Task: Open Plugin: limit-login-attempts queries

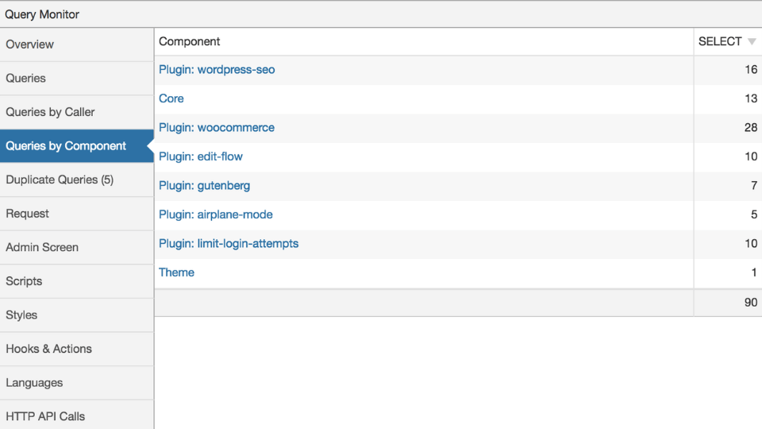Action: click(229, 244)
